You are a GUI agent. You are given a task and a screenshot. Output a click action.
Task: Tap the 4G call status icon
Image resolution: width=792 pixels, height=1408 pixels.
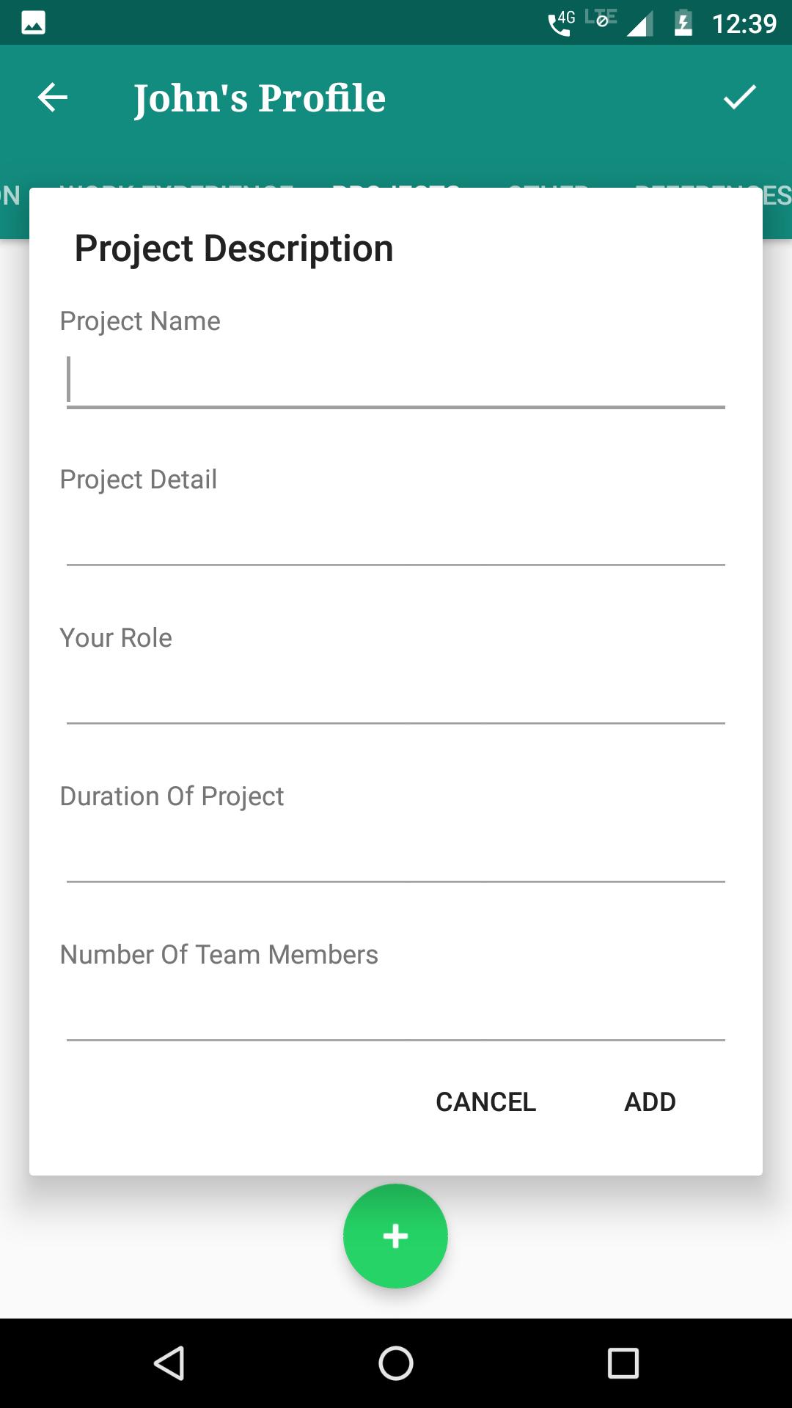tap(562, 23)
